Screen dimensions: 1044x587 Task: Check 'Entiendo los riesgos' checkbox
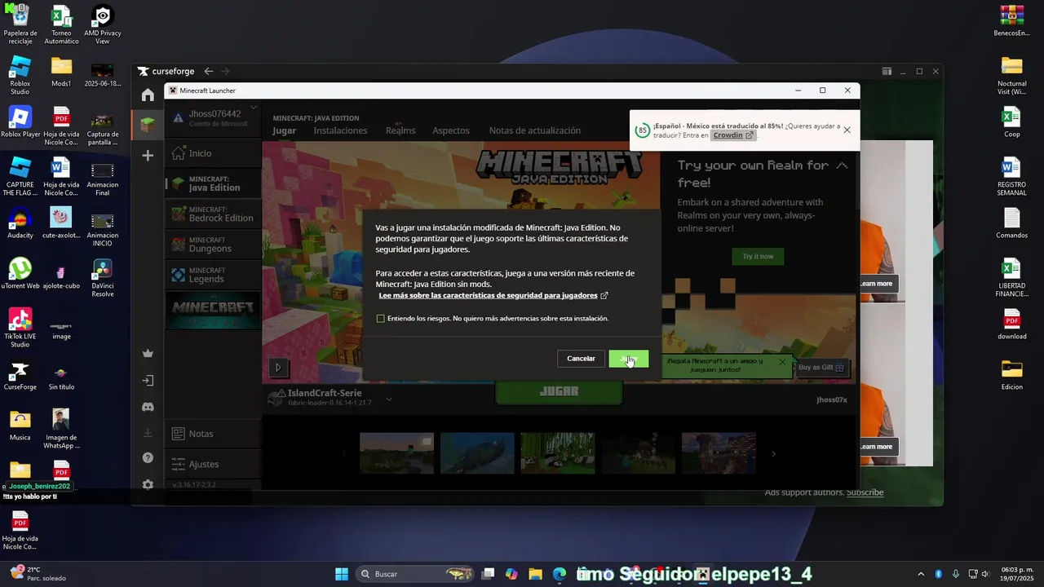380,318
